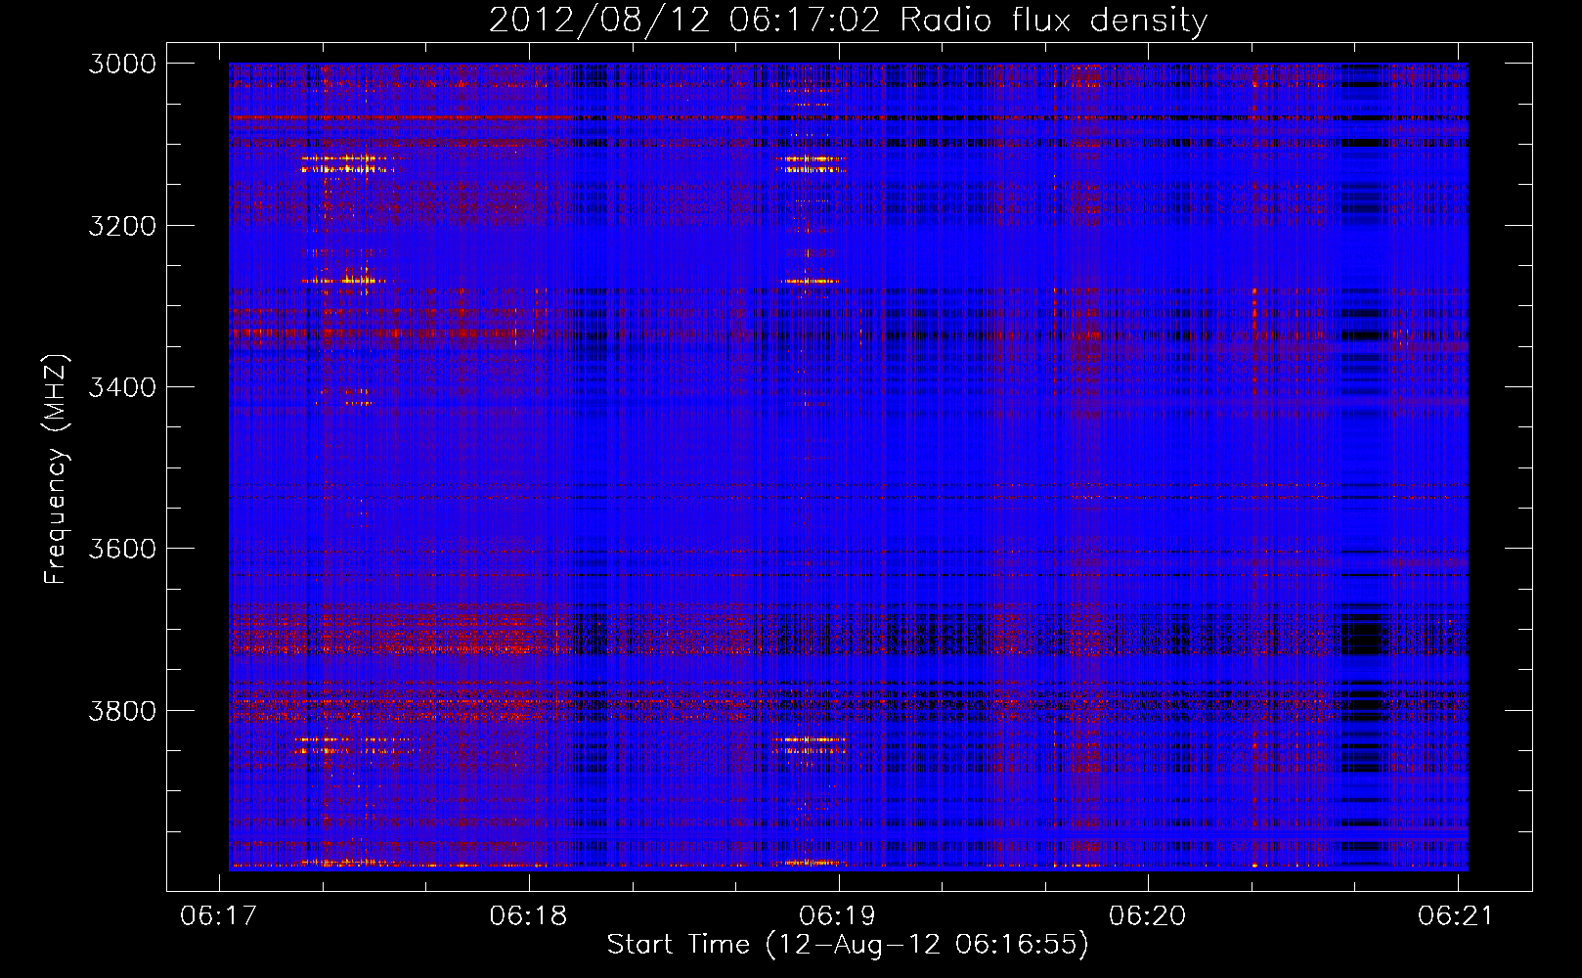The width and height of the screenshot is (1582, 978).
Task: Click the 06:20 time tick label
Action: pos(1147,915)
